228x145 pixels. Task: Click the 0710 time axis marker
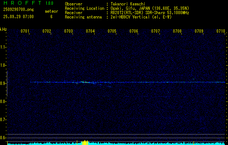click(221, 31)
